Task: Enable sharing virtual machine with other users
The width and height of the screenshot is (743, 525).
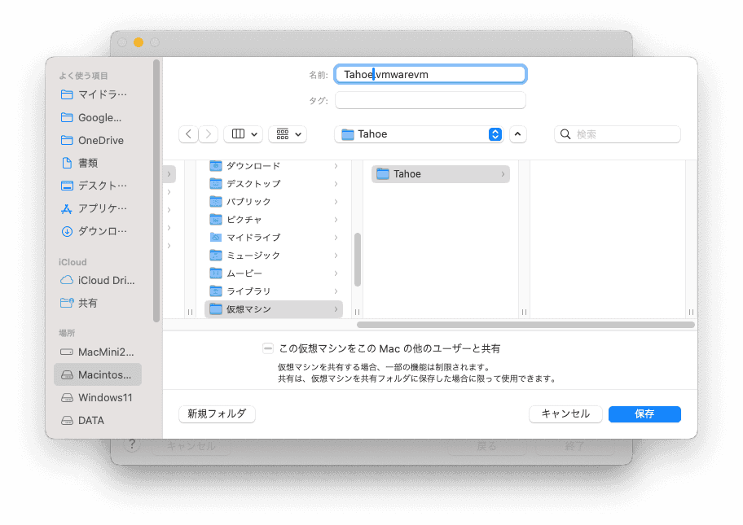Action: click(268, 348)
